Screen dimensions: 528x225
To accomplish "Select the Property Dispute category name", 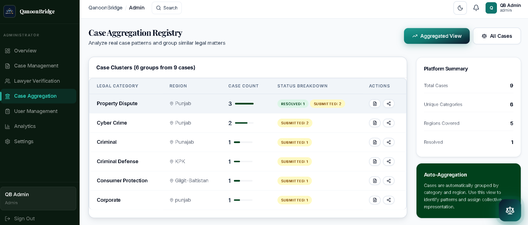I will 117,103.
